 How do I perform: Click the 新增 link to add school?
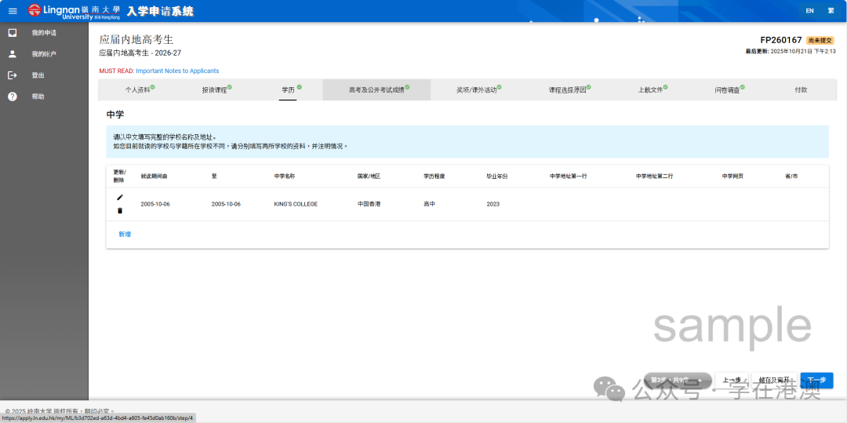pos(125,234)
